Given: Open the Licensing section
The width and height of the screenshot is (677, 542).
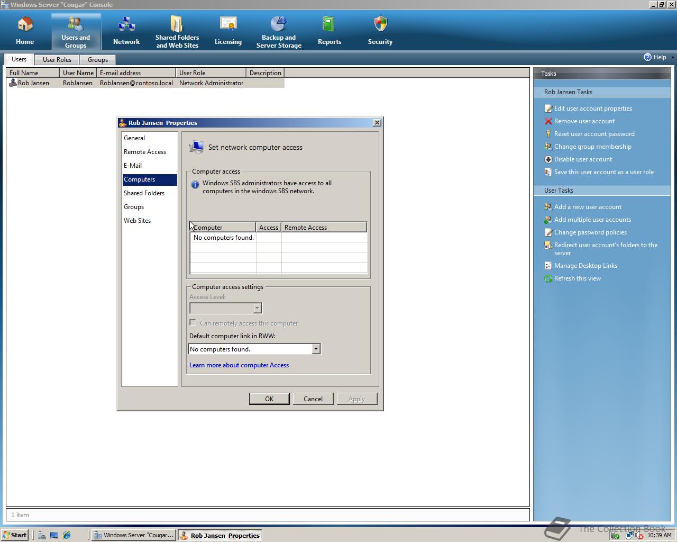Looking at the screenshot, I should [228, 32].
